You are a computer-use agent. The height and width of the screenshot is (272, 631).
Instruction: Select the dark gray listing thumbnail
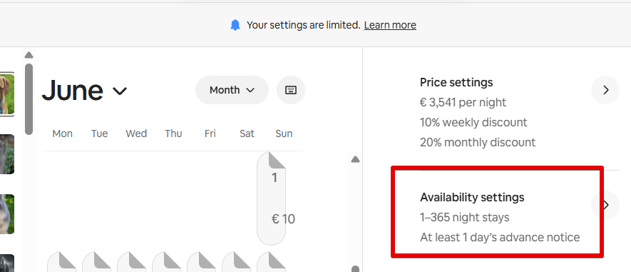[x=7, y=263]
